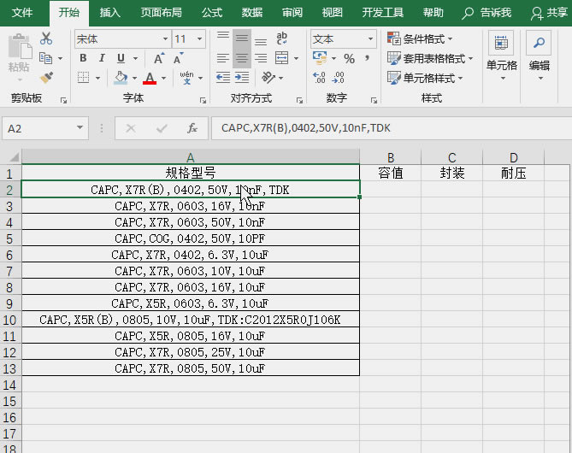The width and height of the screenshot is (572, 453).
Task: Increase font size with large A
Action: (159, 58)
